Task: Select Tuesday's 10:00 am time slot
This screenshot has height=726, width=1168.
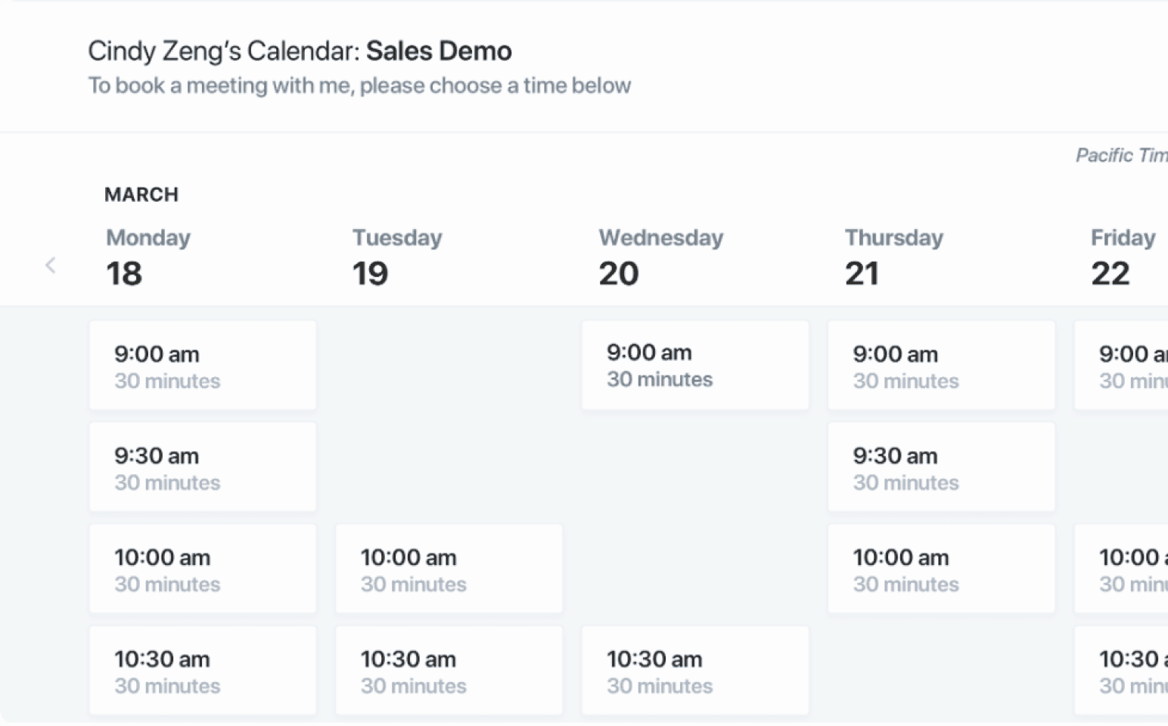Action: tap(449, 569)
